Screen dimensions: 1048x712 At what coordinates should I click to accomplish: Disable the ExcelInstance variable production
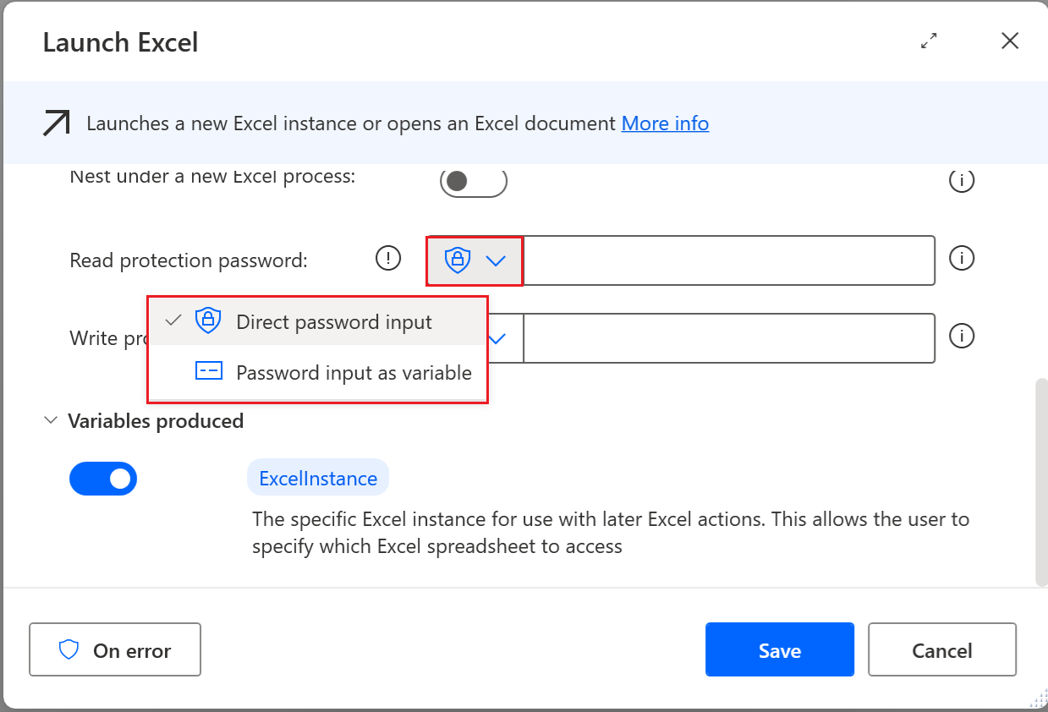(103, 479)
